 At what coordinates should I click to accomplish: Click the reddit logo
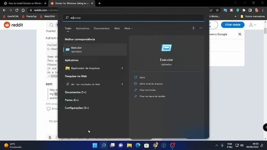point(13,25)
